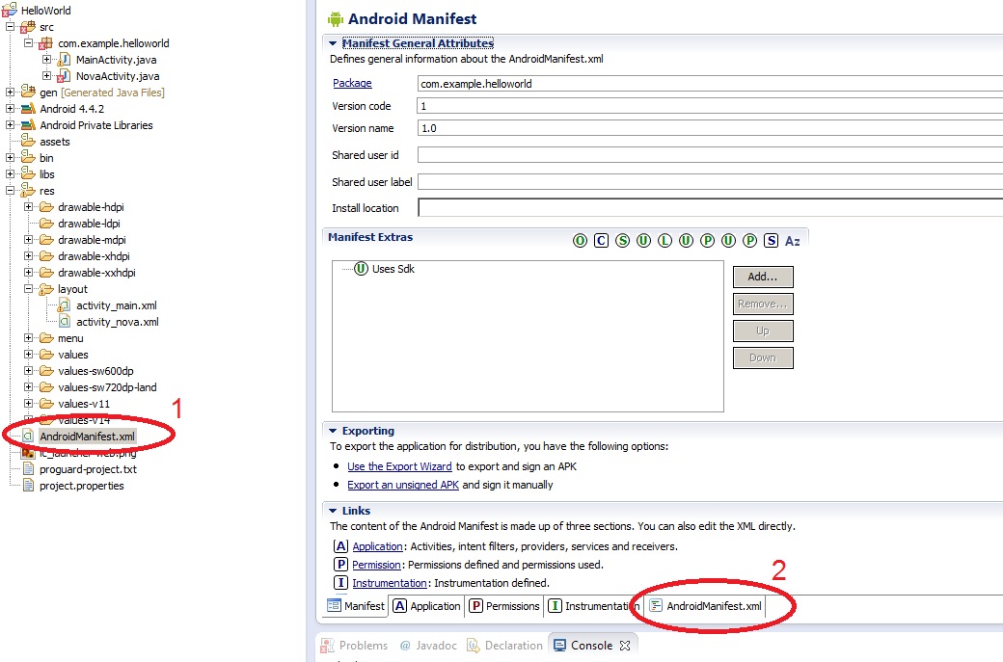Click the Application (O) icon in Manifest Extras toolbar
The image size is (1003, 662).
pyautogui.click(x=580, y=241)
